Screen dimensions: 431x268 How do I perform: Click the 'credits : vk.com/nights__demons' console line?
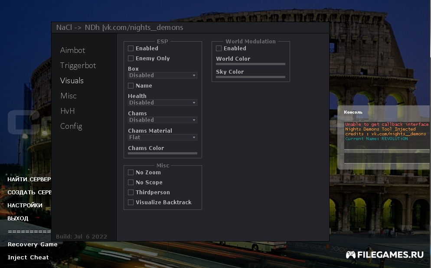click(x=385, y=134)
